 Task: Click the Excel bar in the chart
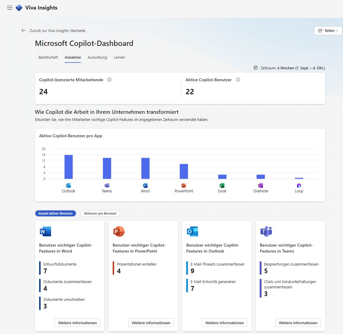pyautogui.click(x=222, y=177)
